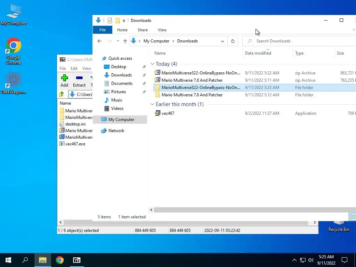Viewport: 356px width, 267px height.
Task: Open Desktop in navigation pane
Action: (x=115, y=67)
